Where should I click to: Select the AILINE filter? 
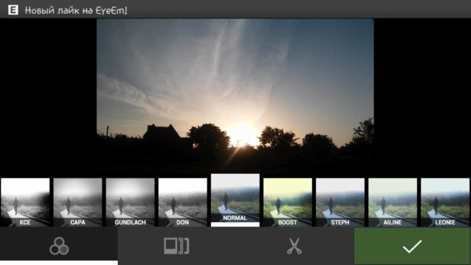392,202
